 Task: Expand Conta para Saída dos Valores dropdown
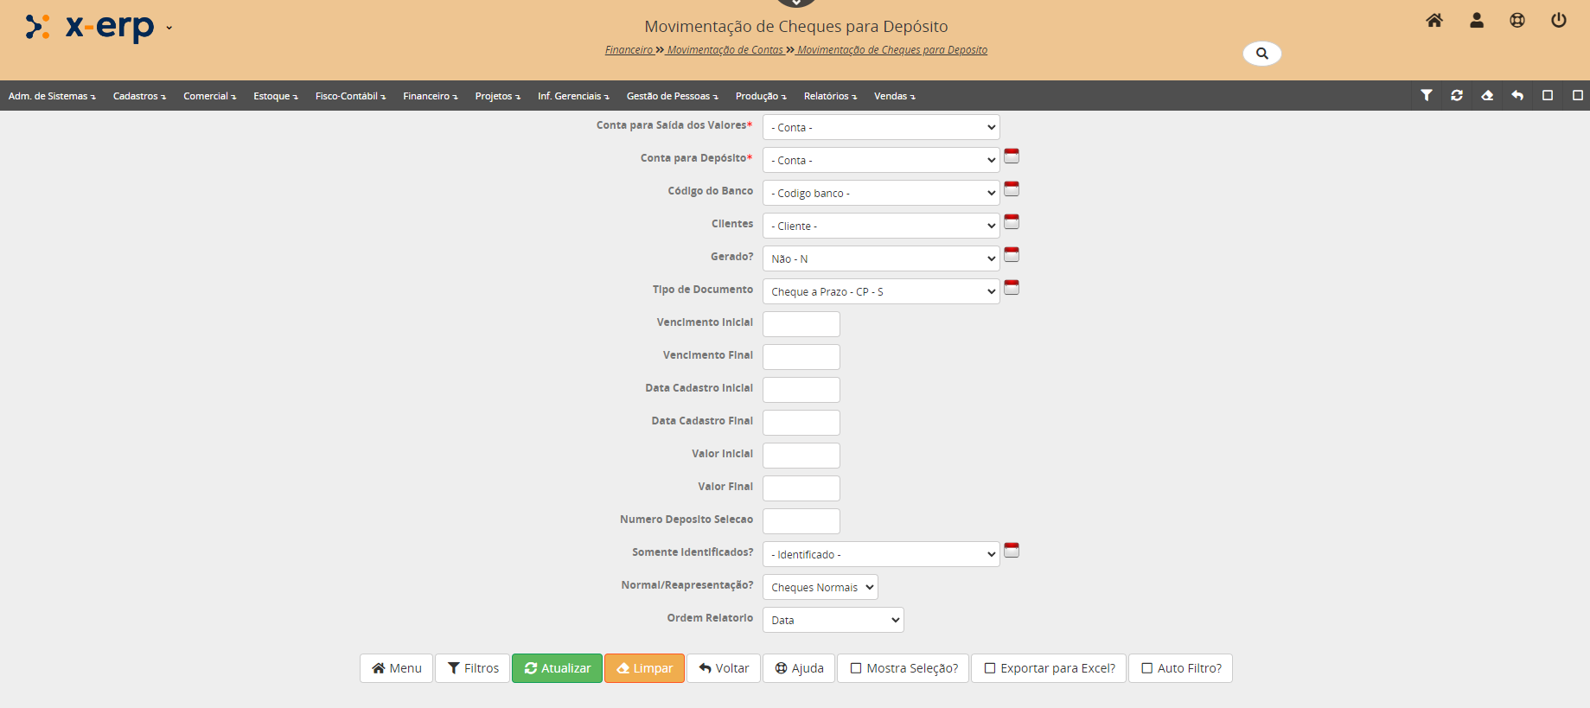[880, 127]
